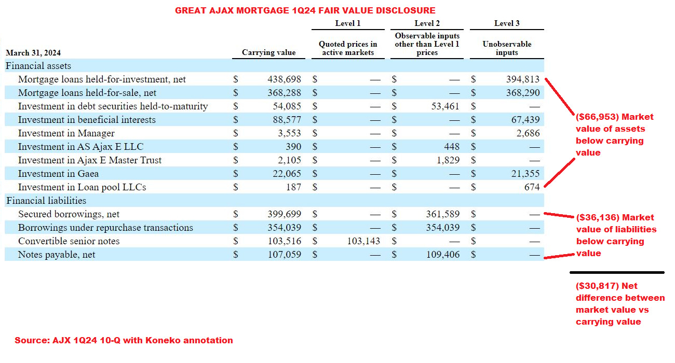Screen dimensions: 675x363
Task: Click carrying value 103,516
Action: tap(285, 241)
